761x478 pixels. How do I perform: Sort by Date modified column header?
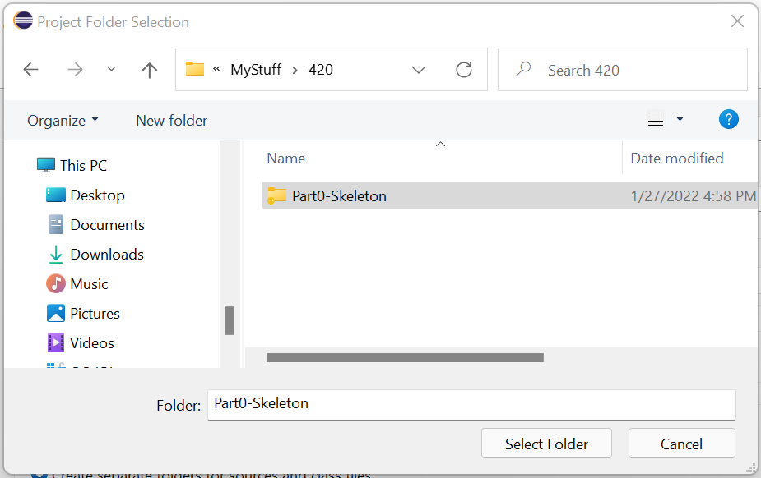tap(676, 159)
